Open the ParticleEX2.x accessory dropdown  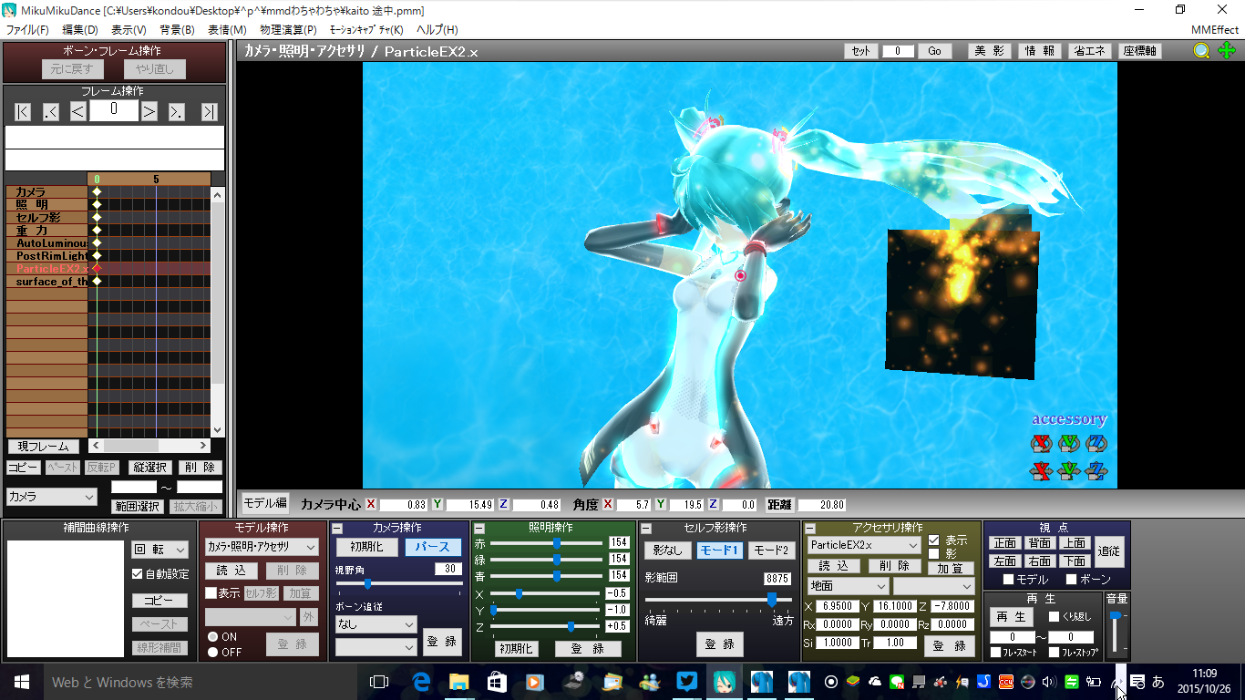click(x=864, y=545)
